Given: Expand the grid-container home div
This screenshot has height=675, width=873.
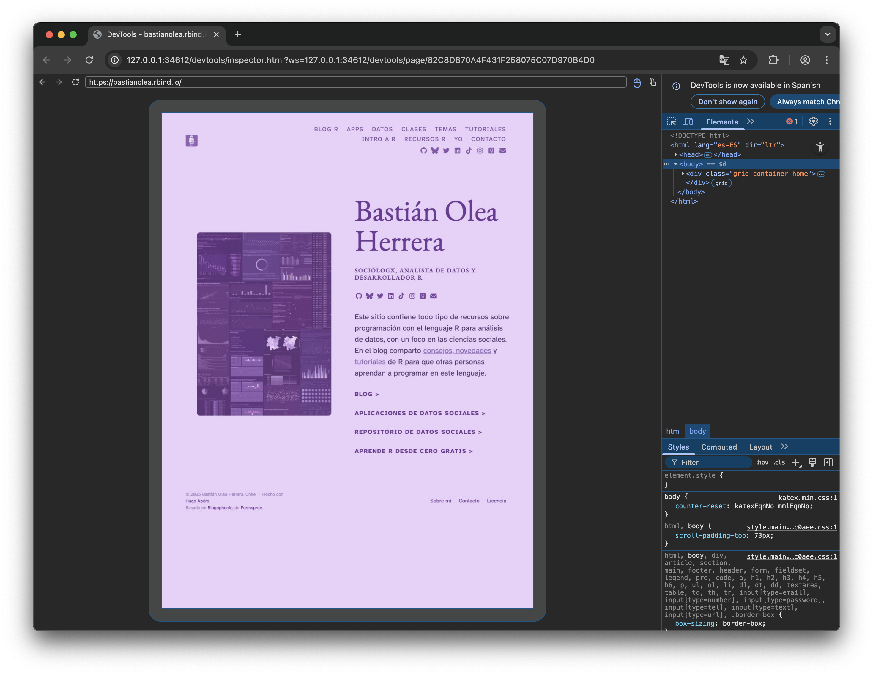Looking at the screenshot, I should pos(683,174).
